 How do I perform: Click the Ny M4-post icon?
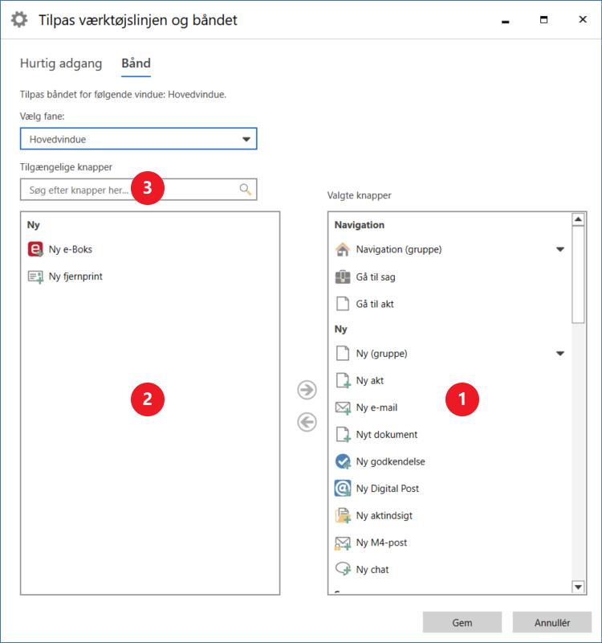[x=343, y=543]
